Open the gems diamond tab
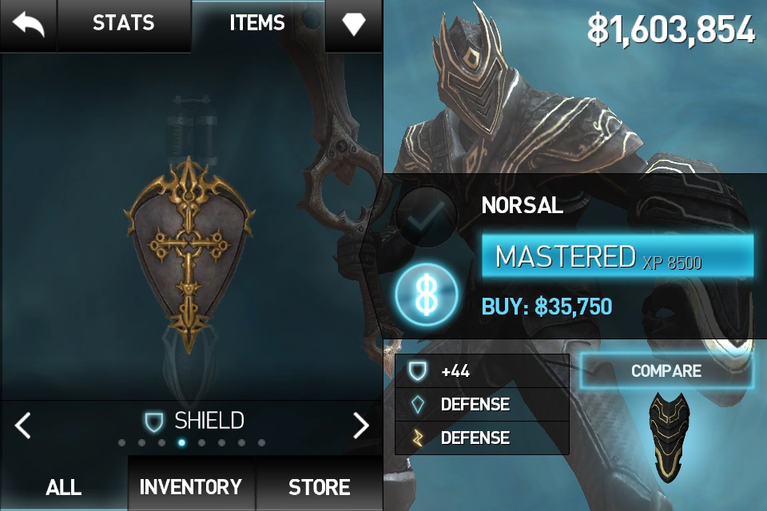 click(354, 24)
